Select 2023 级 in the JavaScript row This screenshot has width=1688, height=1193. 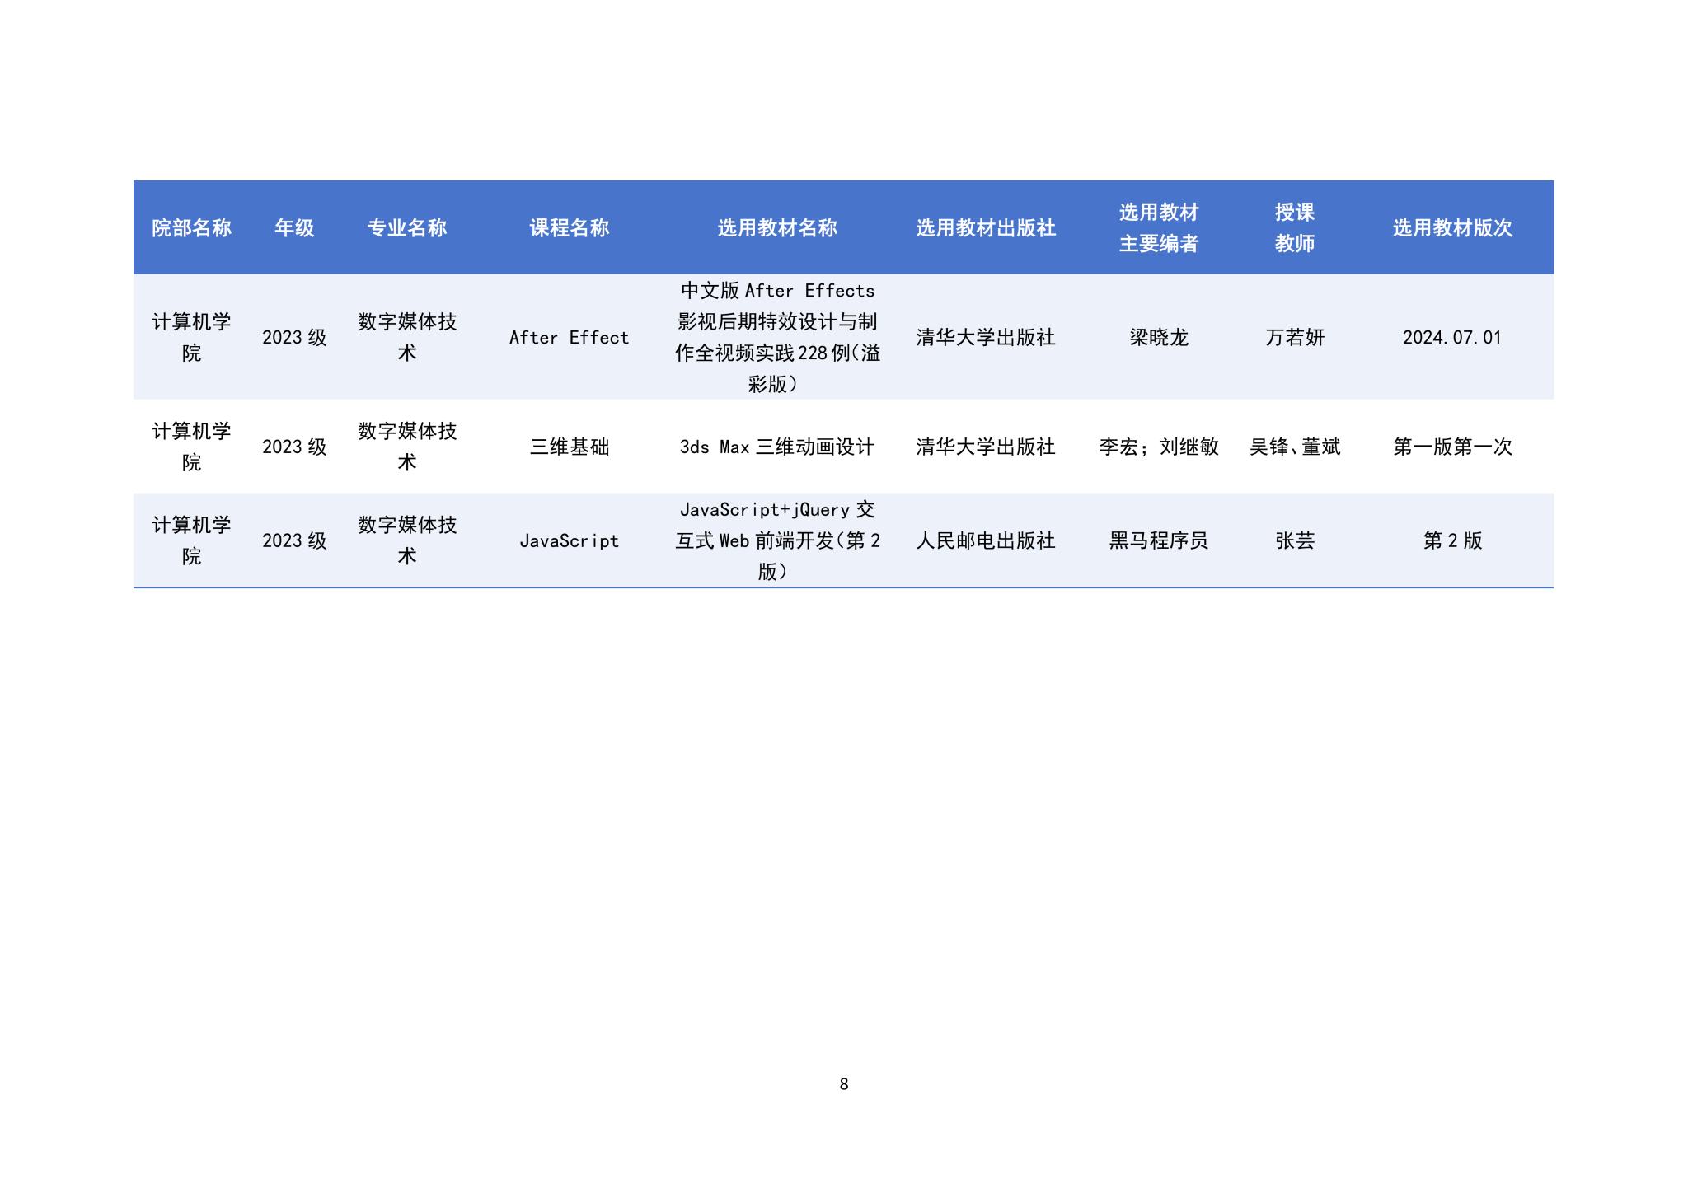pos(294,541)
